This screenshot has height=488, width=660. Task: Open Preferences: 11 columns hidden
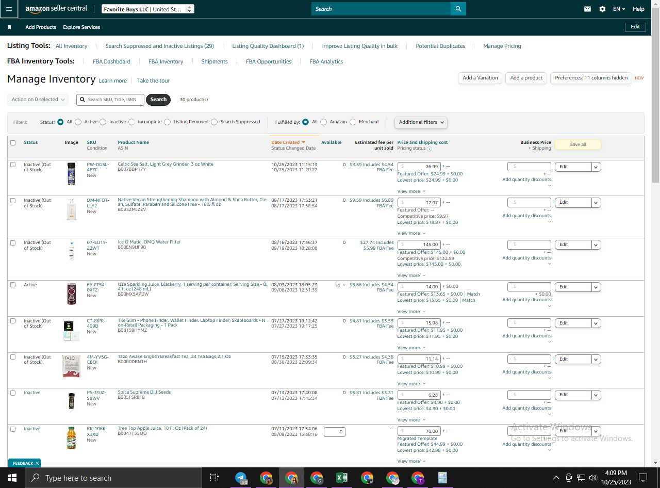click(x=591, y=78)
